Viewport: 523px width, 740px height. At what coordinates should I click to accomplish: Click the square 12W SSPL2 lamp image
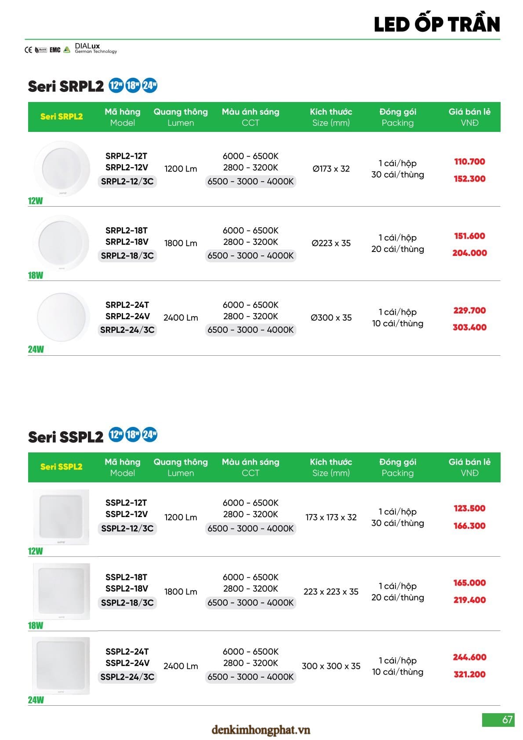coord(62,517)
